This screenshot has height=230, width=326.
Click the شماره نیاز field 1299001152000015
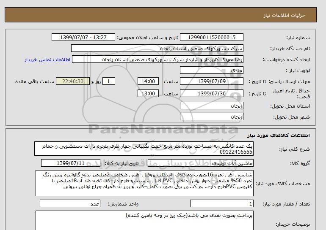[211, 38]
